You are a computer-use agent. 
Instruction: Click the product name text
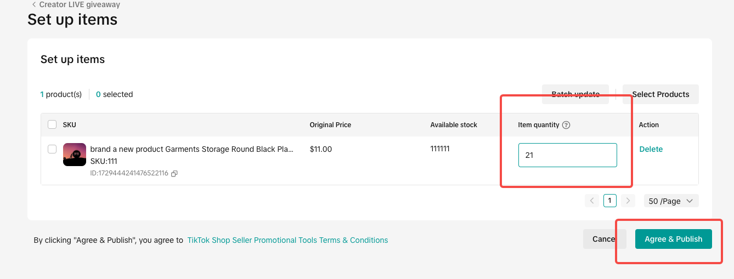coord(191,149)
